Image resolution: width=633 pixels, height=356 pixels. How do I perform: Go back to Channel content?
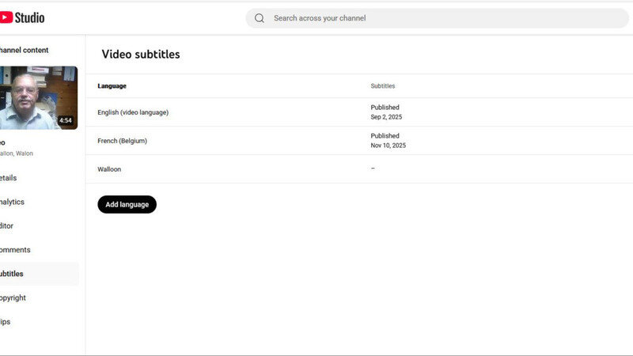[24, 50]
